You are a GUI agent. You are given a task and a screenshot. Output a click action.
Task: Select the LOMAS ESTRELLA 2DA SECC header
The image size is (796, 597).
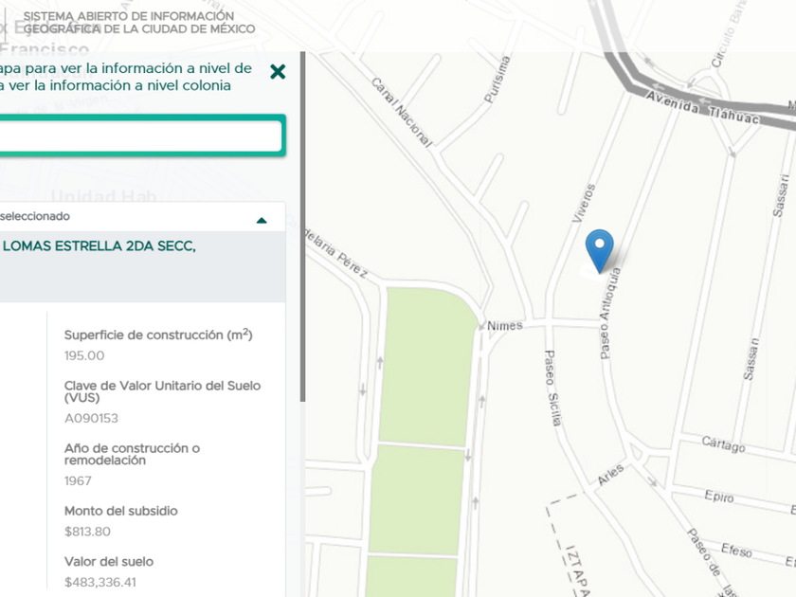point(99,246)
